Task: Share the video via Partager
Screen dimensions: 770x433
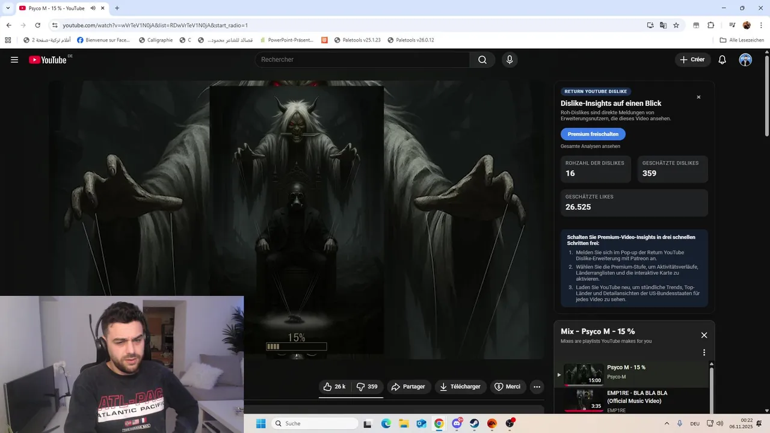Action: 408,387
